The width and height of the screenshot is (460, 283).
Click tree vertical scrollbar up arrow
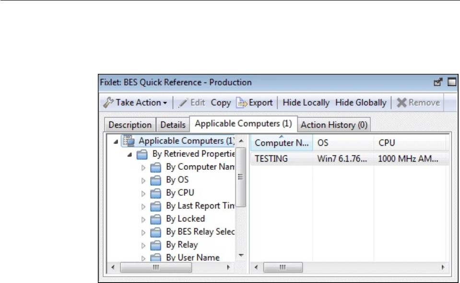click(241, 141)
